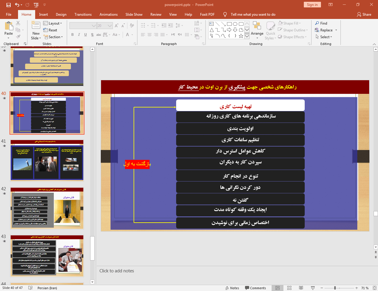The height and width of the screenshot is (291, 378).
Task: Increase font size with the larger A icon
Action: (x=116, y=25)
